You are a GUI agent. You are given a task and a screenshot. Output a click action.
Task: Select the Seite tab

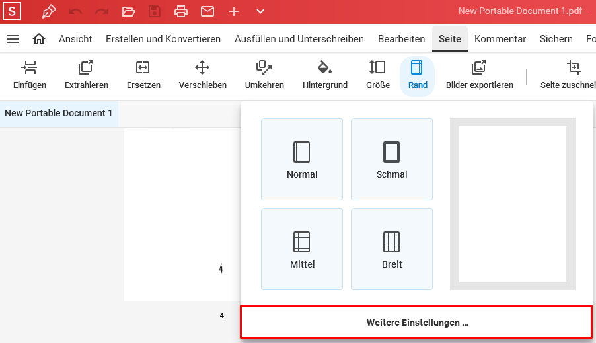450,39
